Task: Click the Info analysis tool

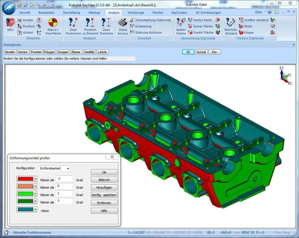Action: pyautogui.click(x=10, y=24)
